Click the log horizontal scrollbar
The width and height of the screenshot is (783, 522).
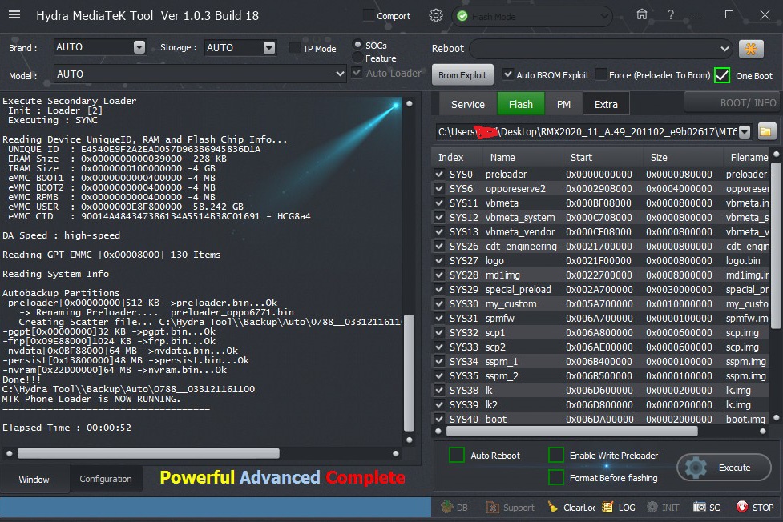(149, 453)
